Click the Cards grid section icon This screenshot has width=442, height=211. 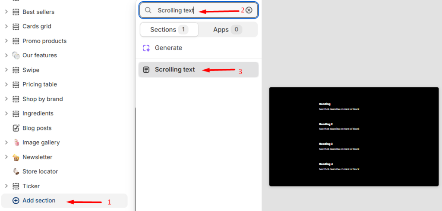point(16,26)
